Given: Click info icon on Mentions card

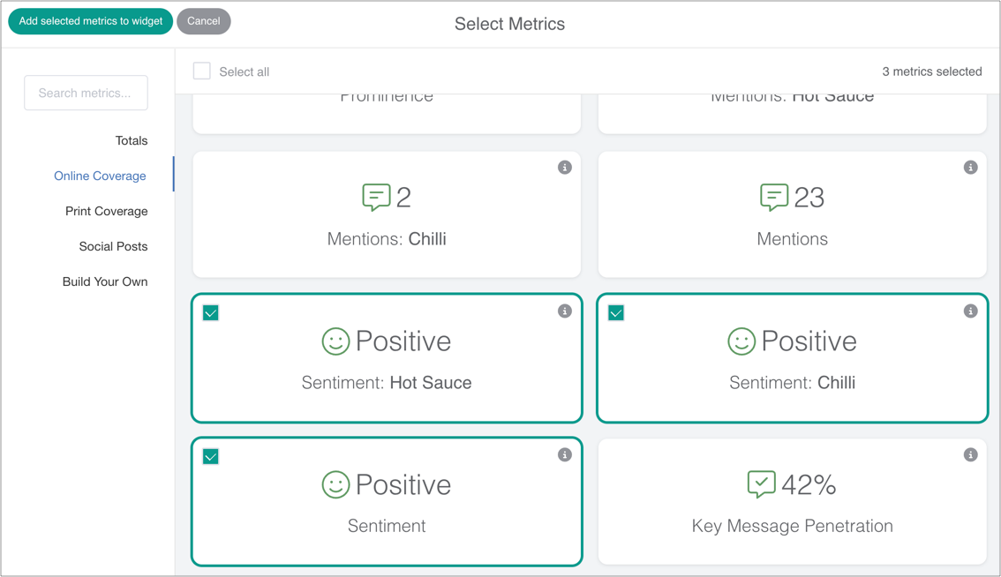Looking at the screenshot, I should click(970, 168).
